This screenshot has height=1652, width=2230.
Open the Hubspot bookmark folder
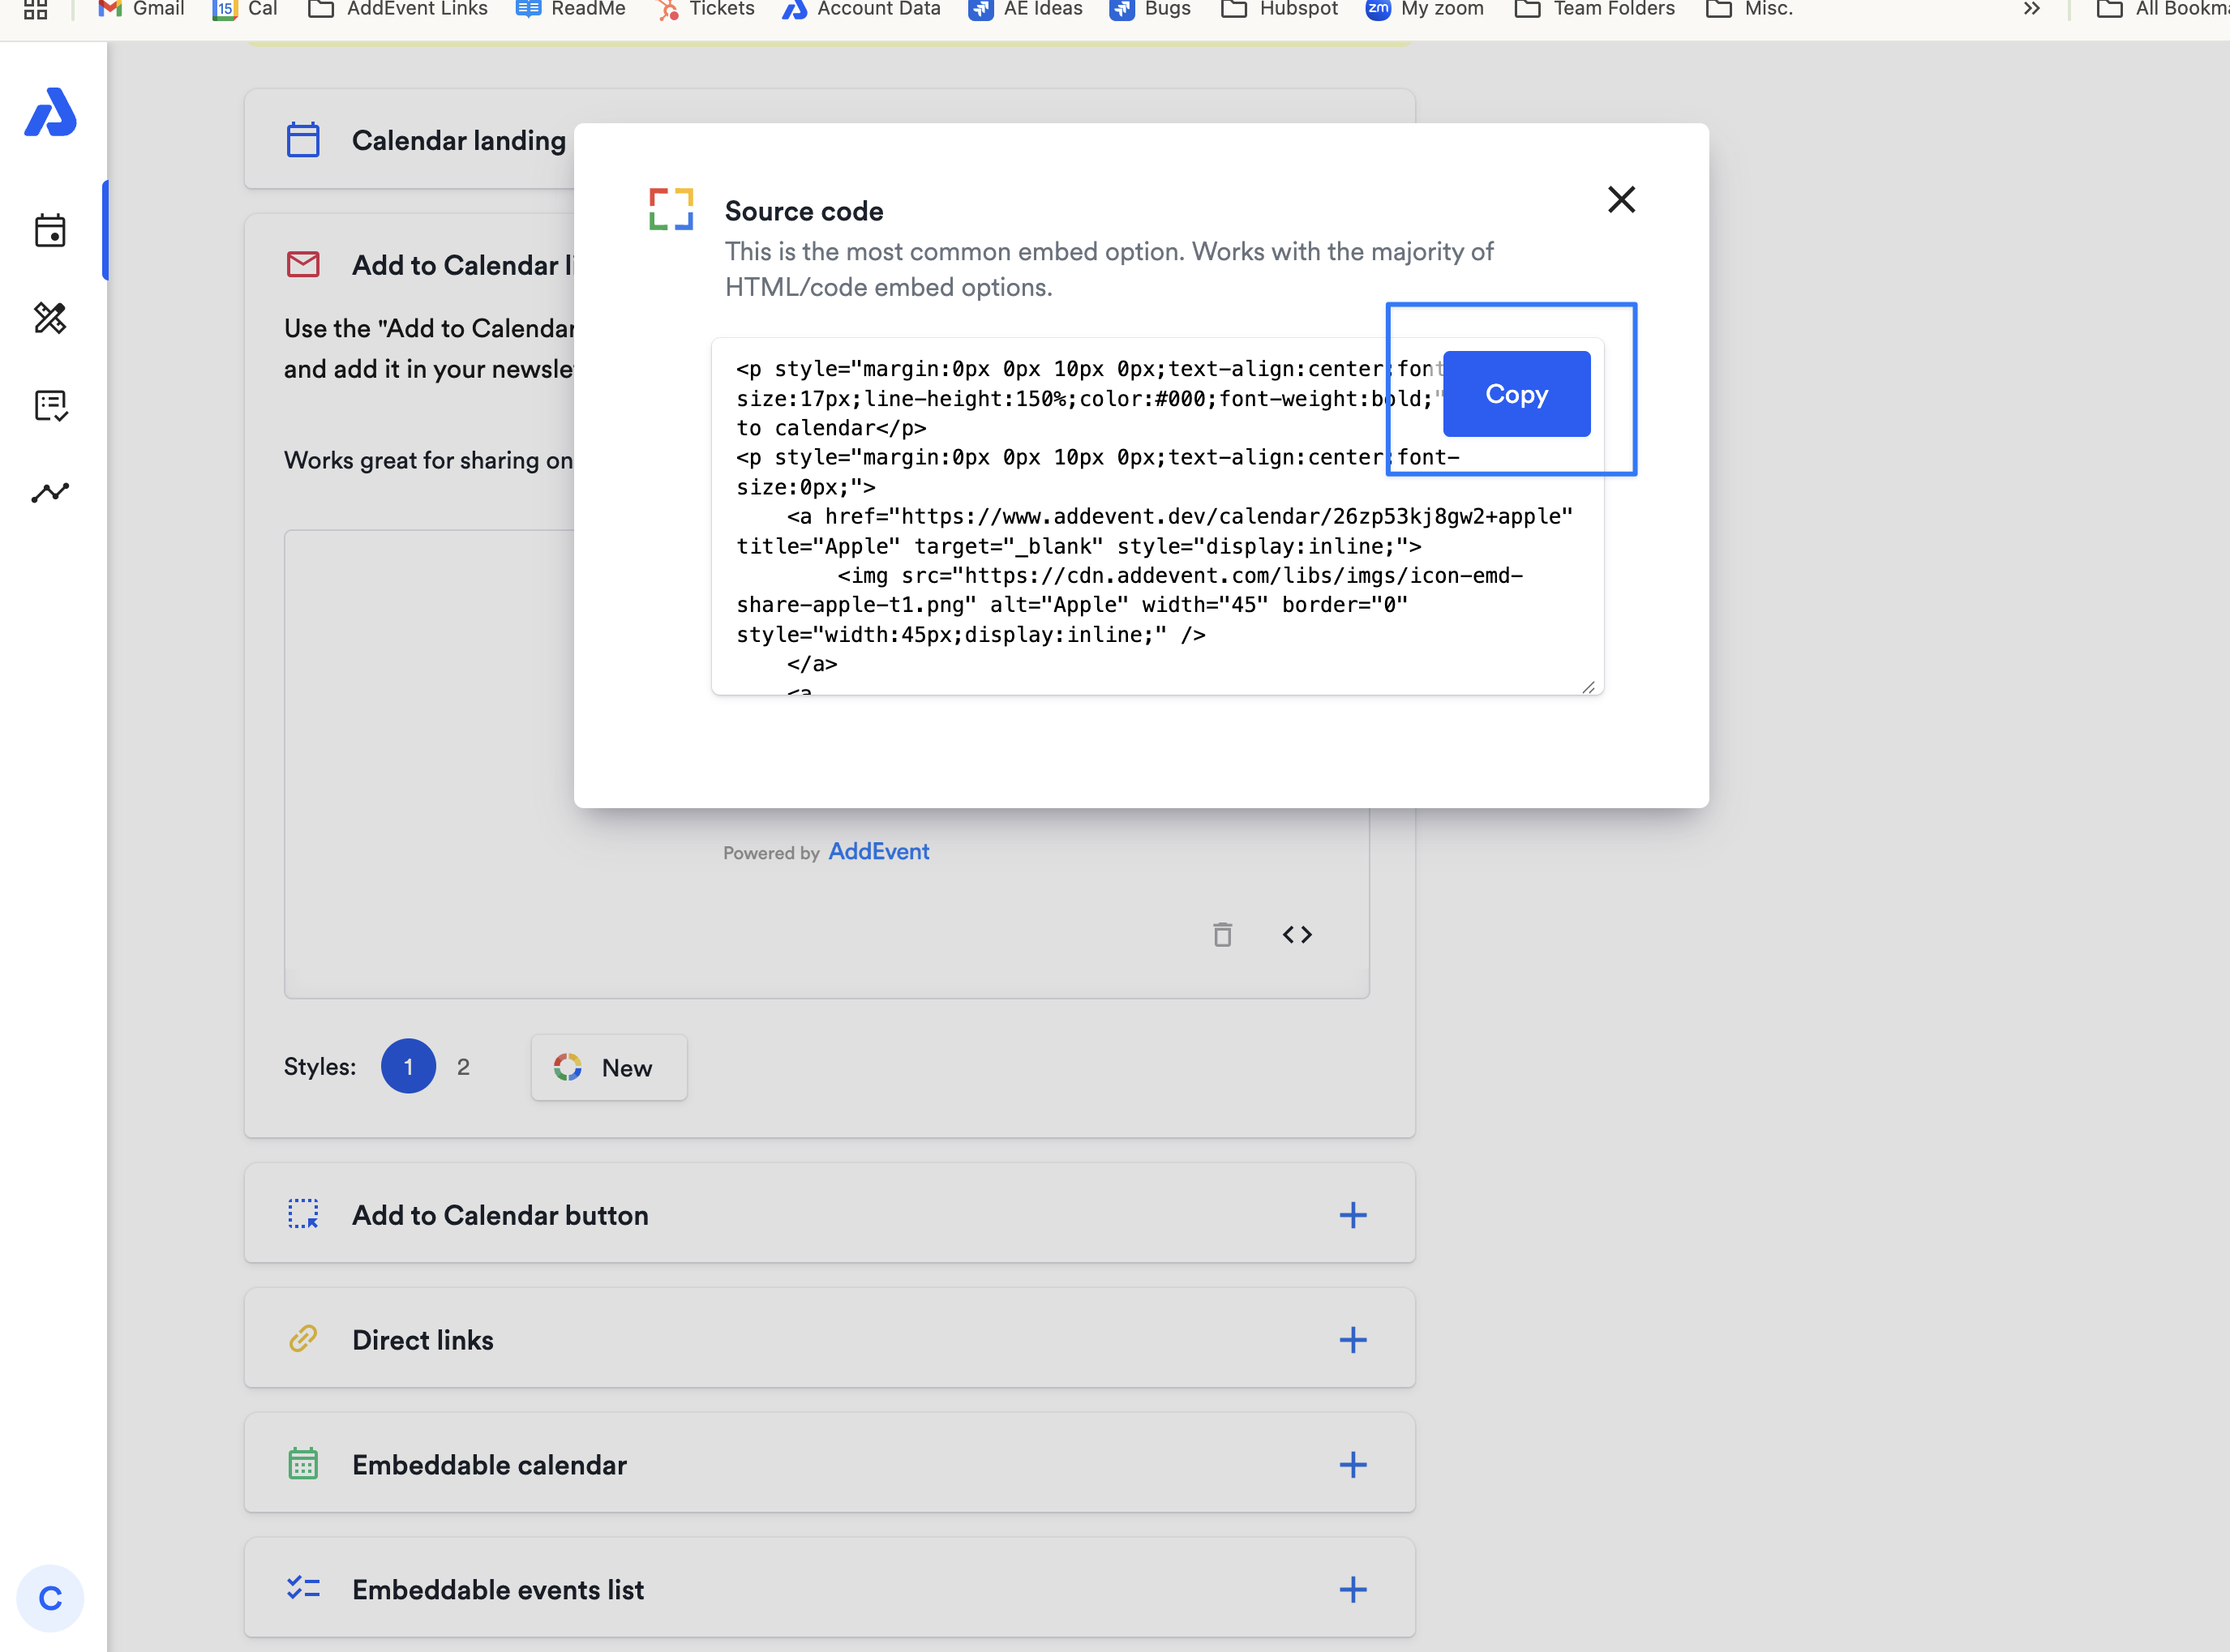click(1280, 9)
